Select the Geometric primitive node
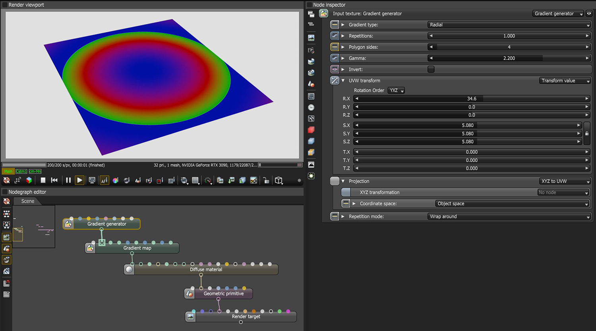Screen dimensions: 596x331 click(x=219, y=294)
